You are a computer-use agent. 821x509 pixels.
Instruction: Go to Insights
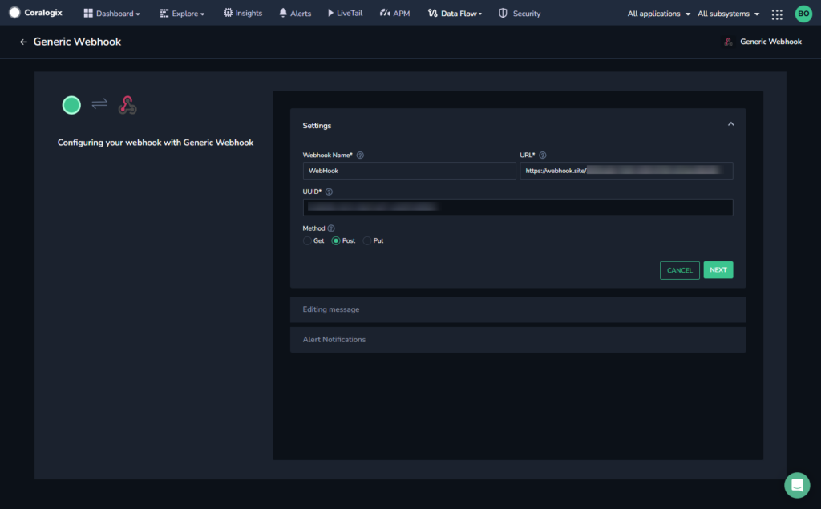coord(242,13)
